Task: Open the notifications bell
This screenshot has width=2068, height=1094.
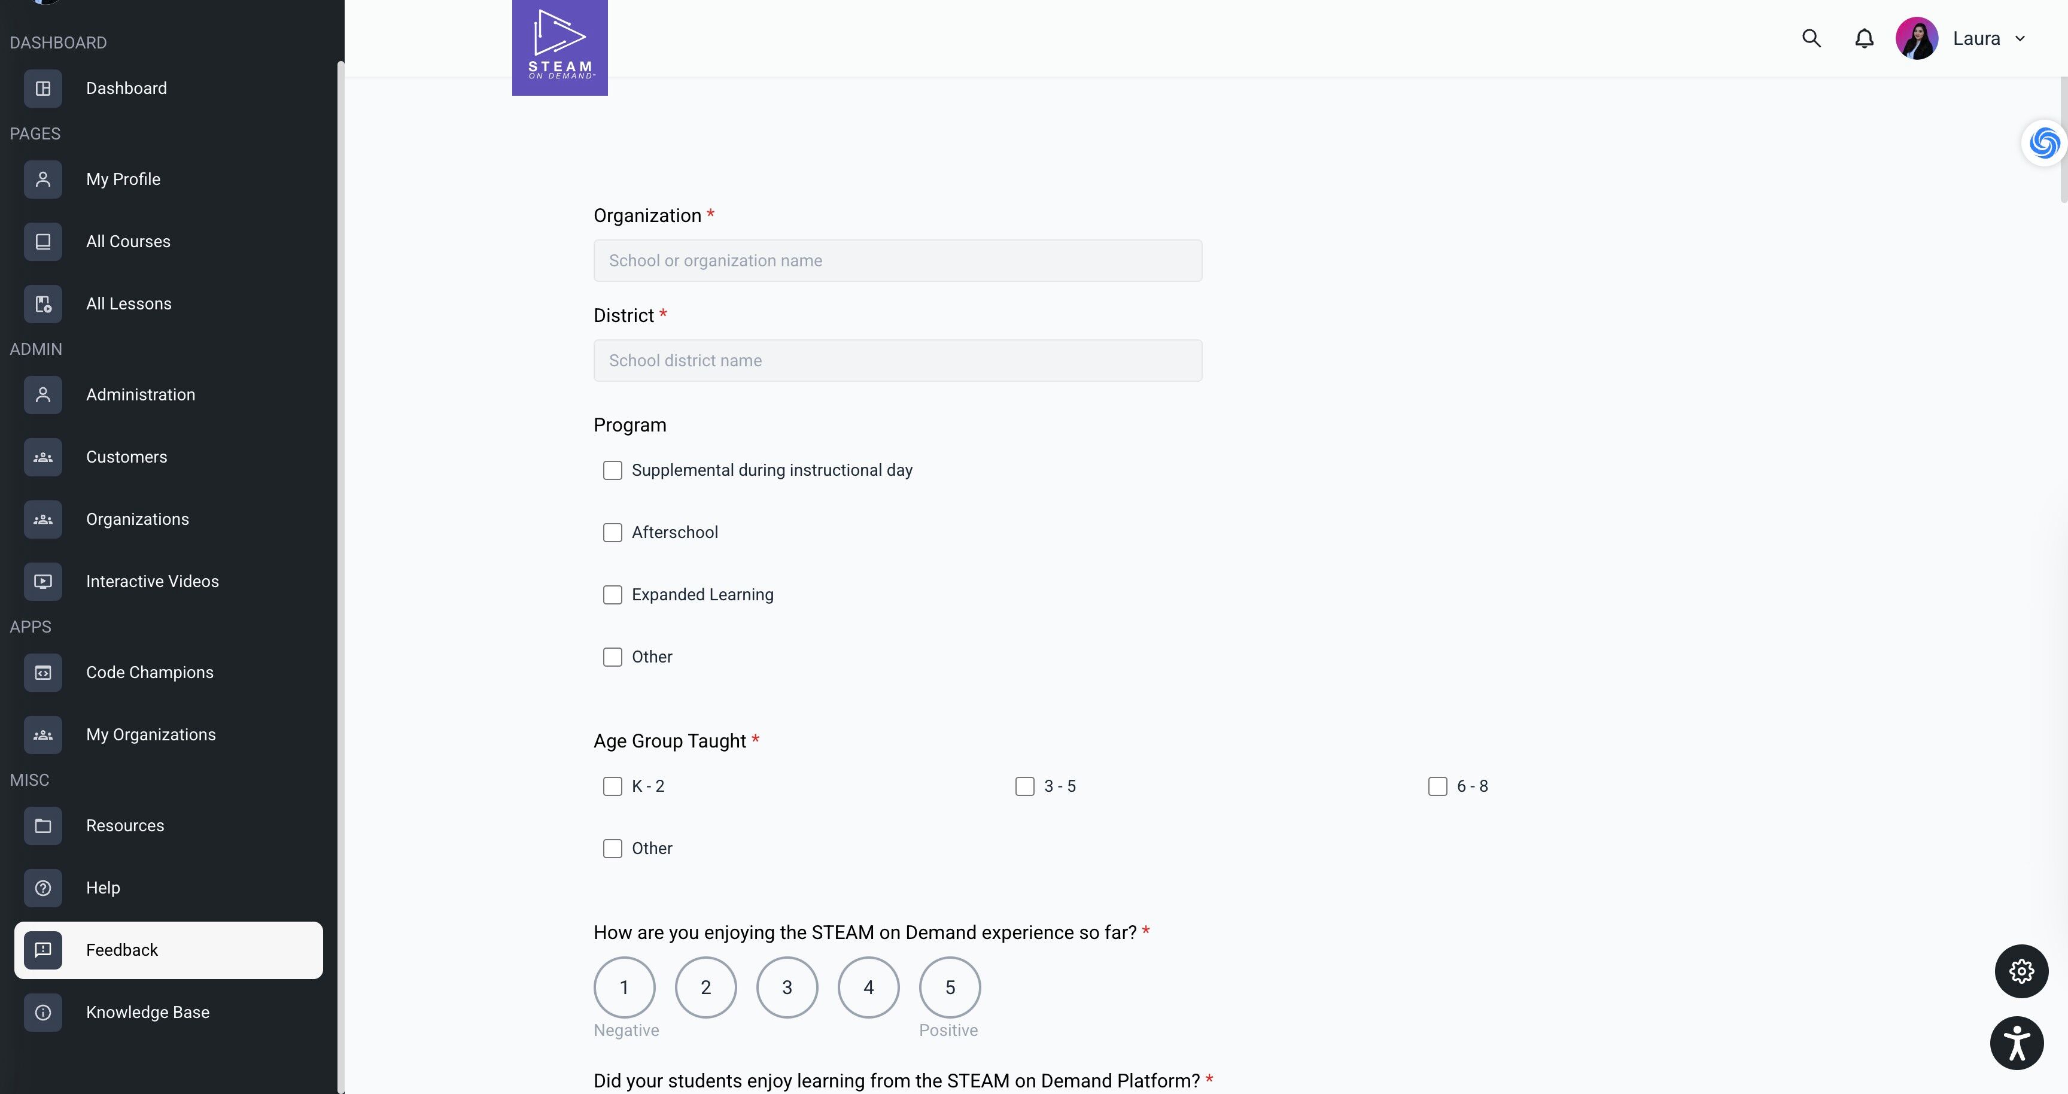Action: point(1864,38)
